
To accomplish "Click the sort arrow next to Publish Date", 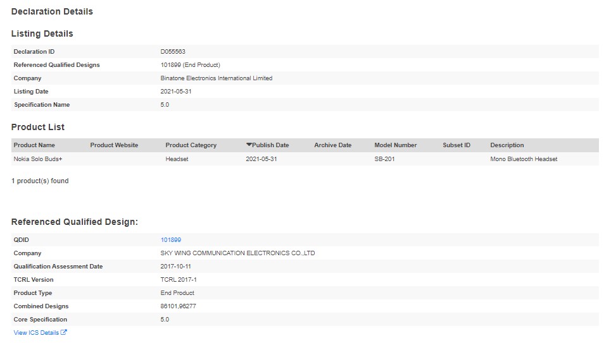I will [x=249, y=145].
